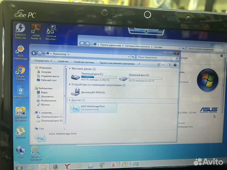
Task: Show more toolbar commands chevron
Action: click(x=139, y=64)
